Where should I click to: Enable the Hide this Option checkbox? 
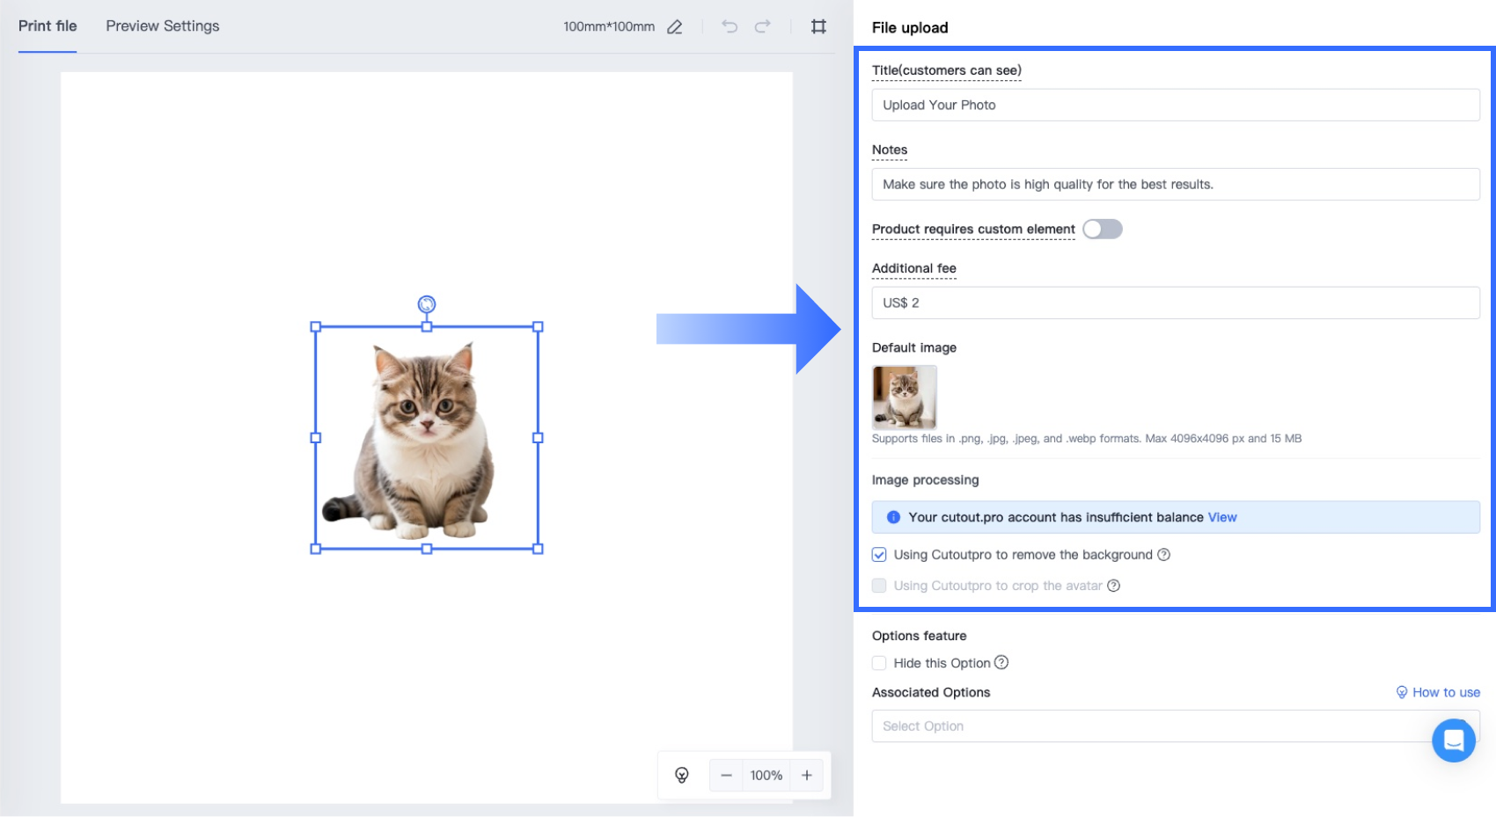tap(879, 663)
